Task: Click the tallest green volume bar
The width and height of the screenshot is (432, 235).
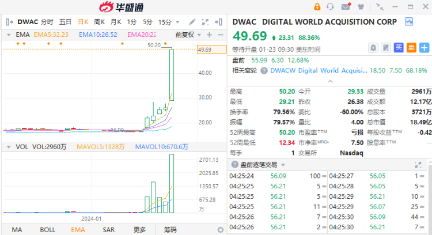Action: click(172, 184)
